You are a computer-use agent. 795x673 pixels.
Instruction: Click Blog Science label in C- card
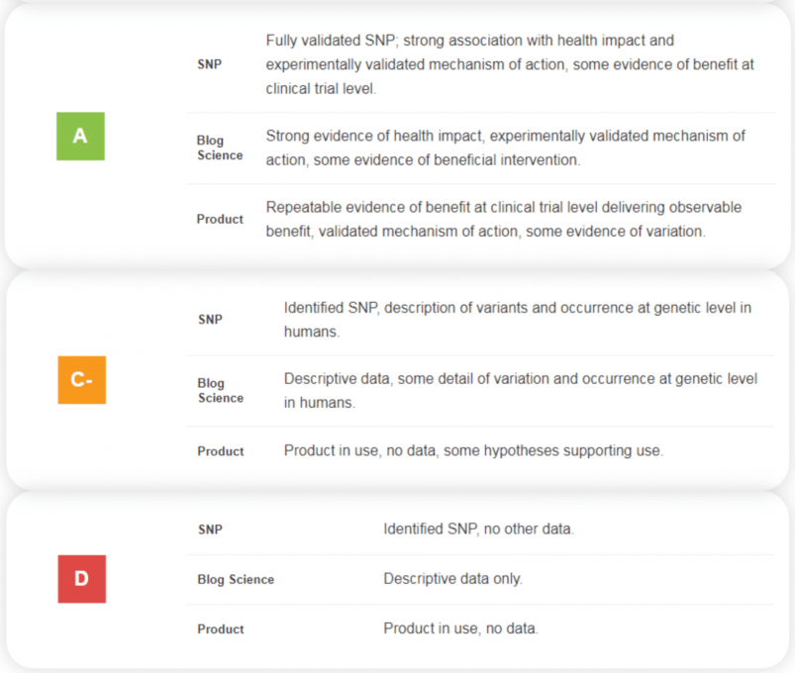tap(221, 390)
